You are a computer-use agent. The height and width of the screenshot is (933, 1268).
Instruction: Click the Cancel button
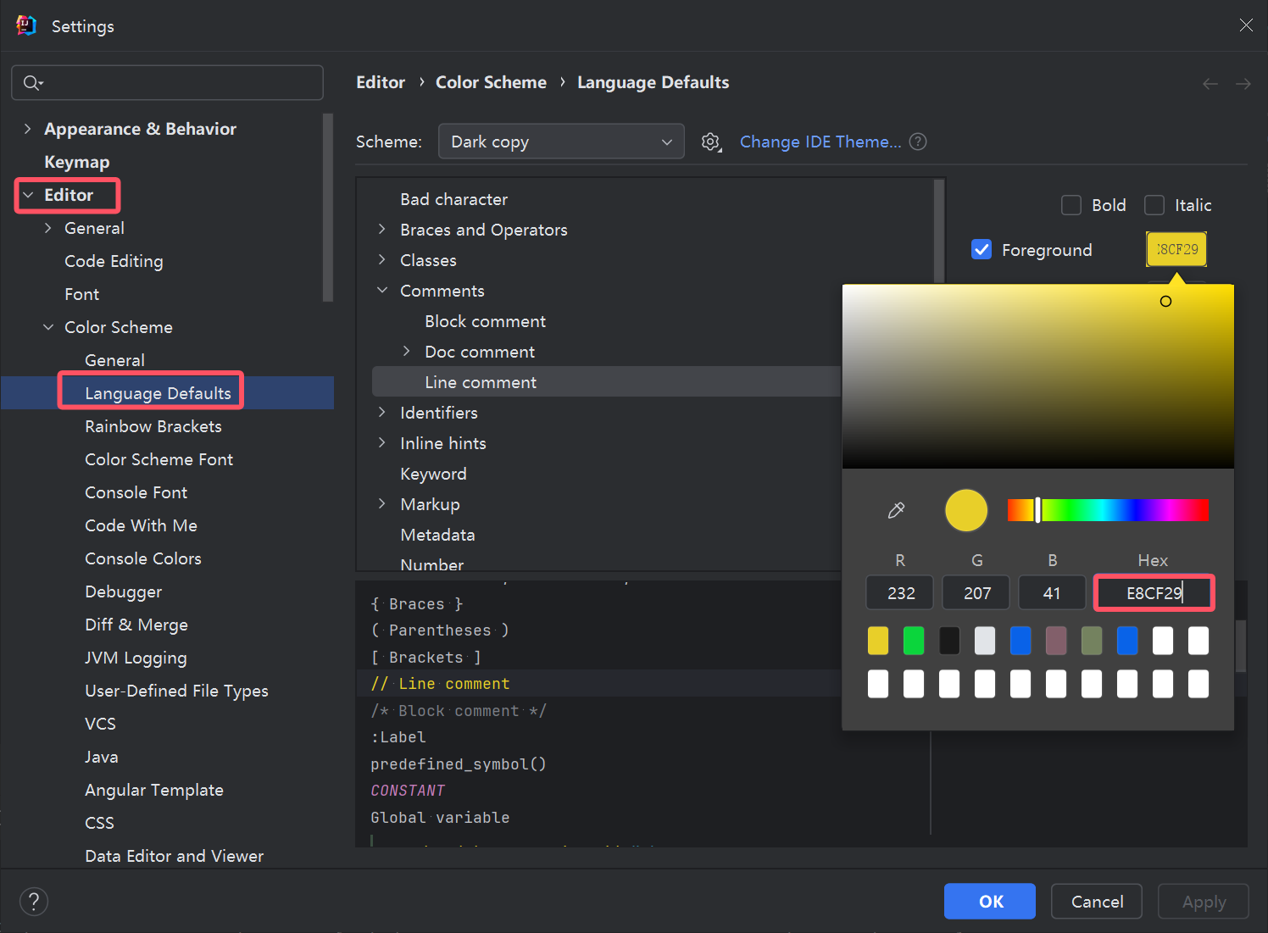1097,902
